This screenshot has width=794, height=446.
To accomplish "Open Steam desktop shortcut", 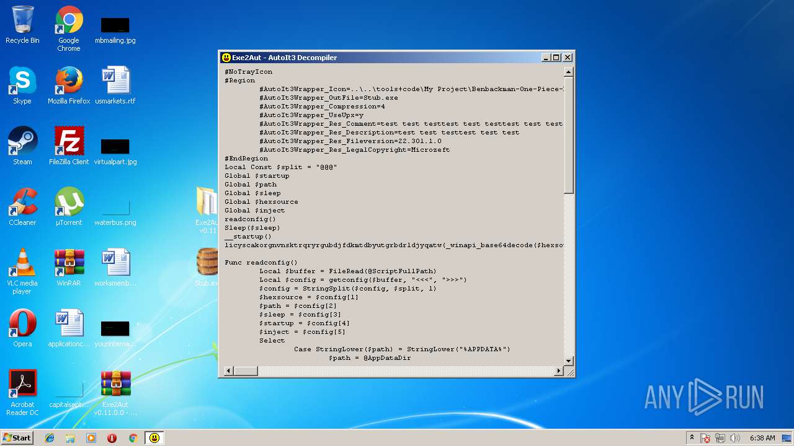I will pos(22,146).
